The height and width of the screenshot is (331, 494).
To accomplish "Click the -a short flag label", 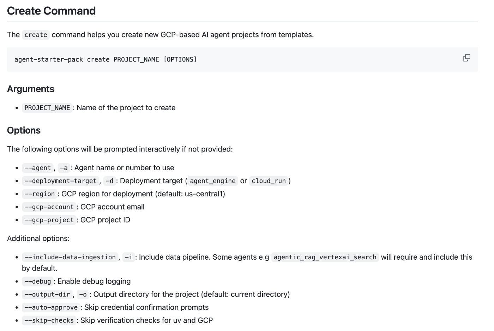I will (x=64, y=168).
